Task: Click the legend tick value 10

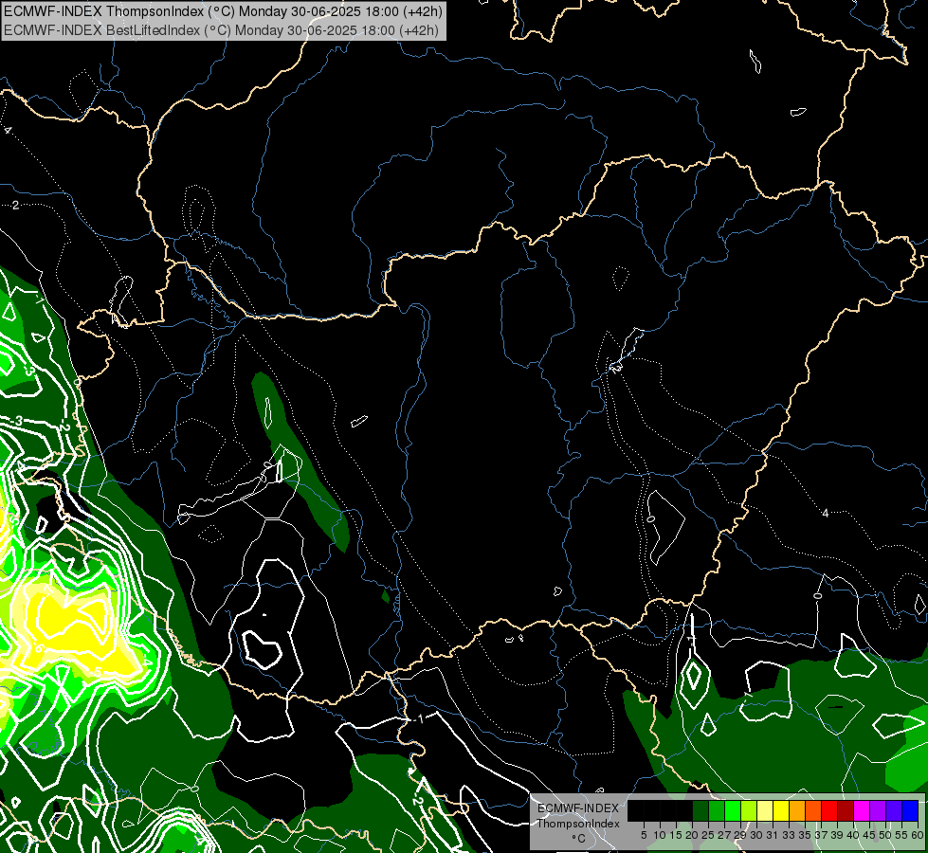Action: coord(660,835)
